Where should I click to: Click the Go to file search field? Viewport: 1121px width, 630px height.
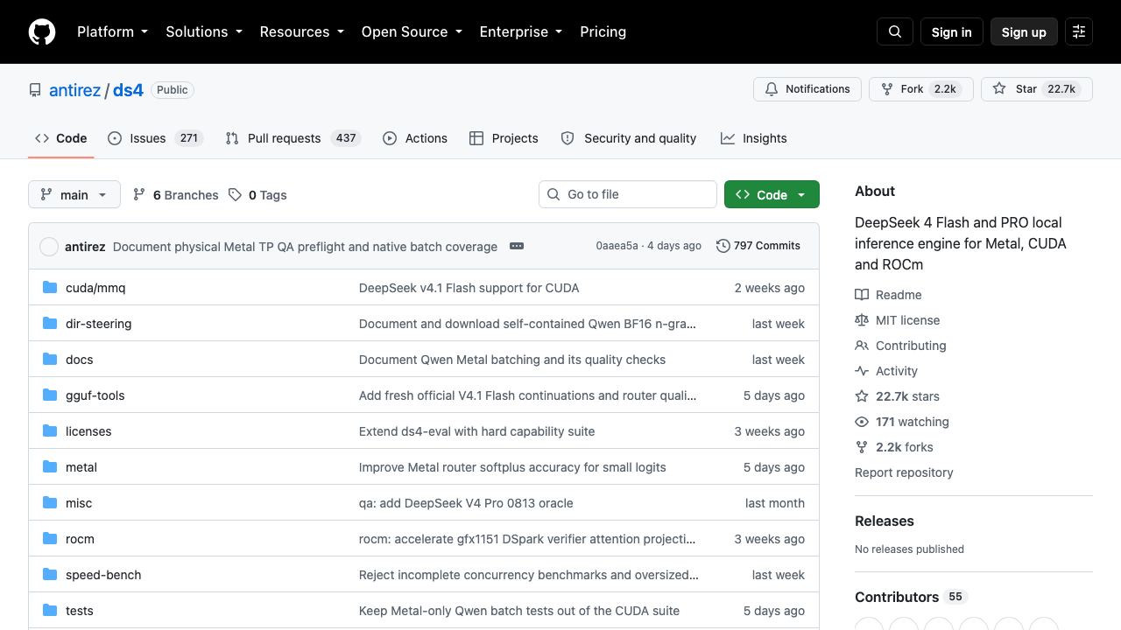pos(628,194)
